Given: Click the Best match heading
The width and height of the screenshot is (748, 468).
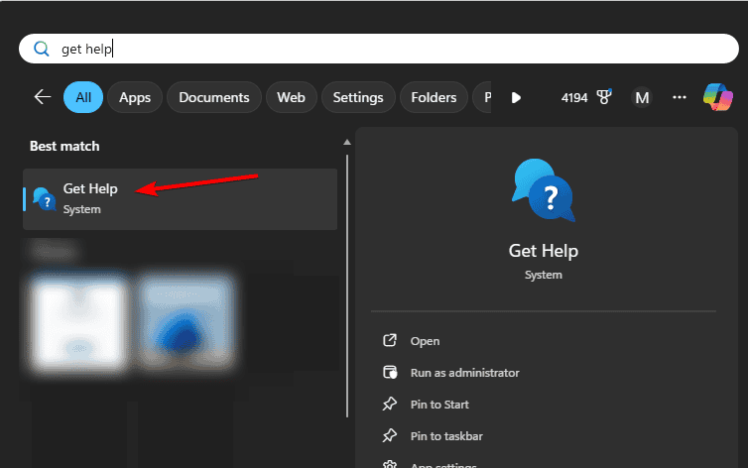Looking at the screenshot, I should 64,146.
